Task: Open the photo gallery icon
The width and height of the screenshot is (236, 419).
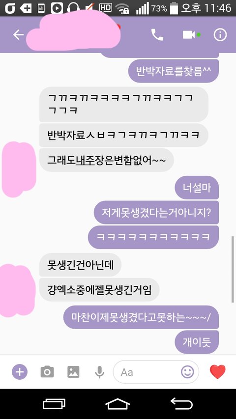Action: pos(73,372)
